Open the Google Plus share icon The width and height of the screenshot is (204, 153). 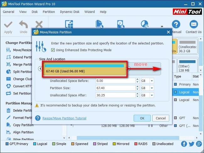199,144
